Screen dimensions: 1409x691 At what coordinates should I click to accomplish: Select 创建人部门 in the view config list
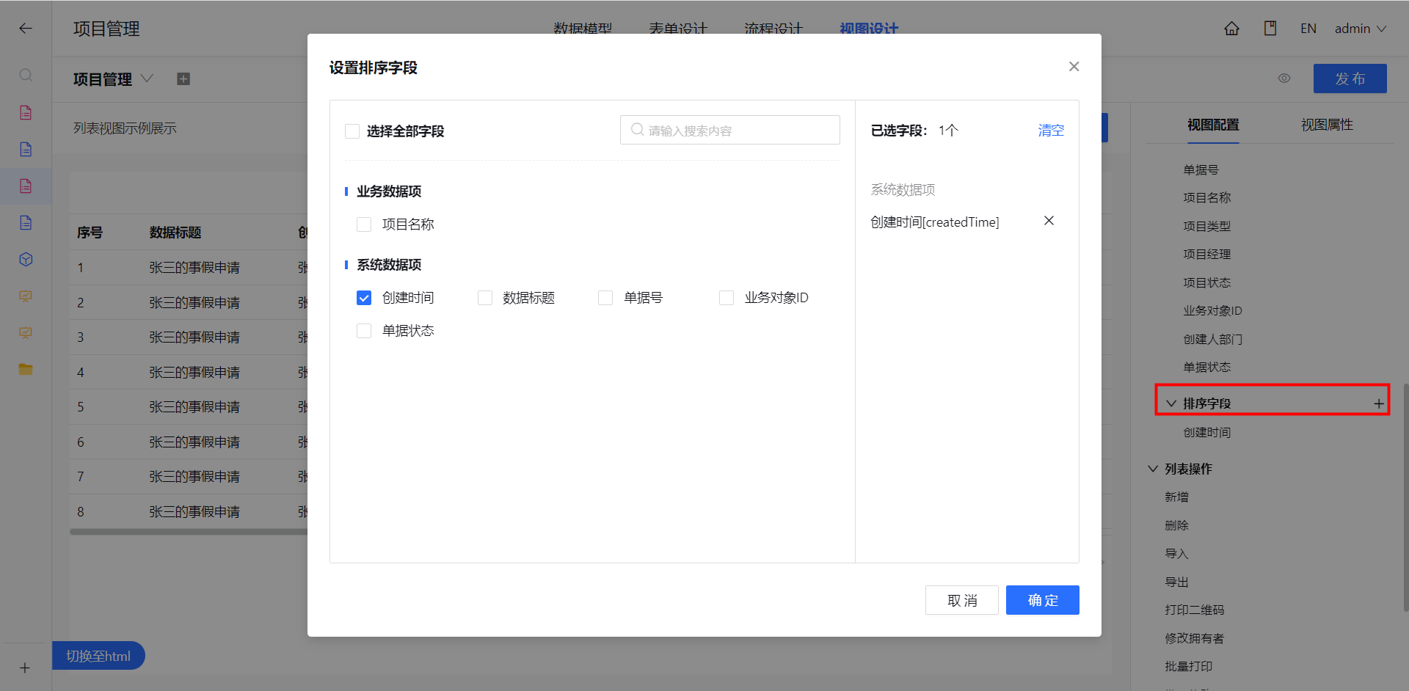(1212, 339)
